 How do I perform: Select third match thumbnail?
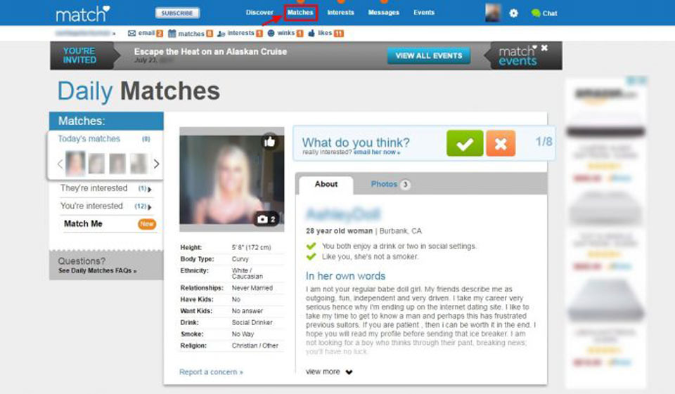point(117,164)
